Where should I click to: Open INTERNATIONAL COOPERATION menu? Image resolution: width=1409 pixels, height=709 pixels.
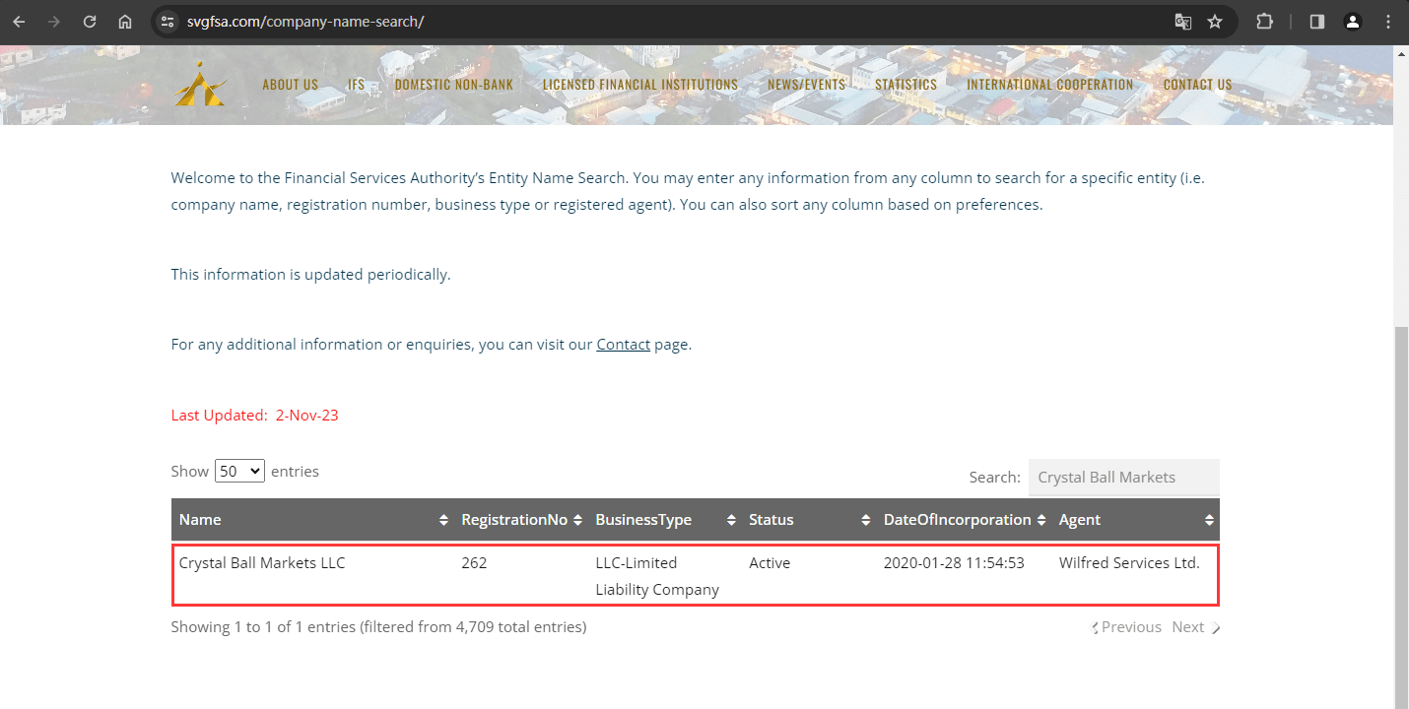tap(1050, 85)
